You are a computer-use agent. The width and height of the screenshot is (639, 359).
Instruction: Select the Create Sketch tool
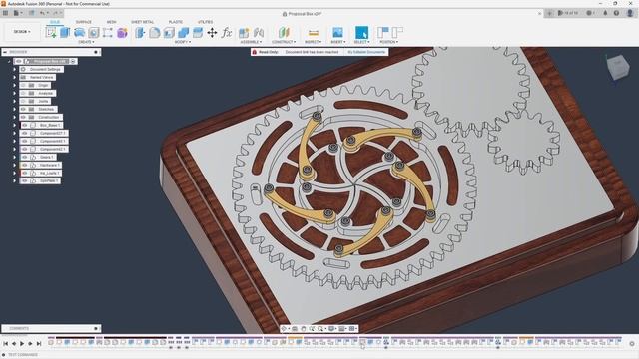click(51, 33)
